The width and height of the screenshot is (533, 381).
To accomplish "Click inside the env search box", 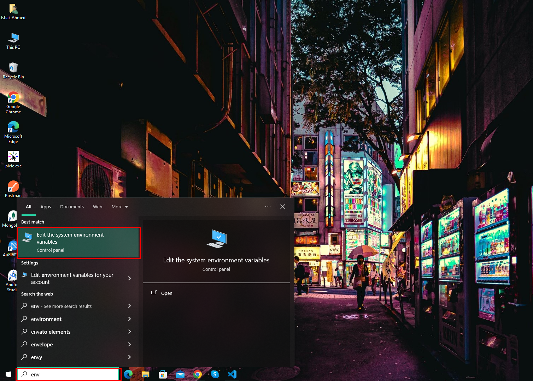I will [x=68, y=374].
